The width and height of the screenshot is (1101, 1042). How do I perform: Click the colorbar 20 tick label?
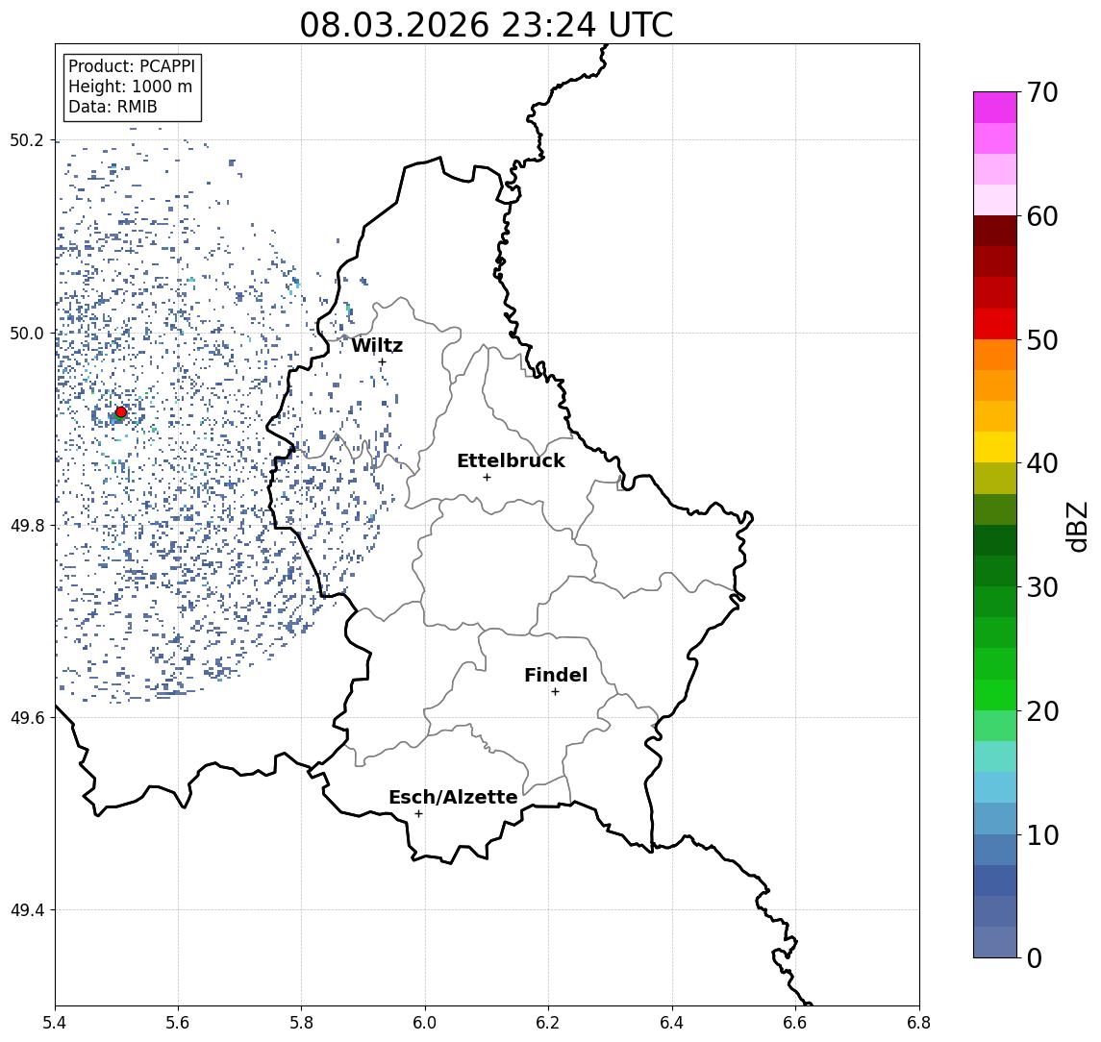point(1042,710)
